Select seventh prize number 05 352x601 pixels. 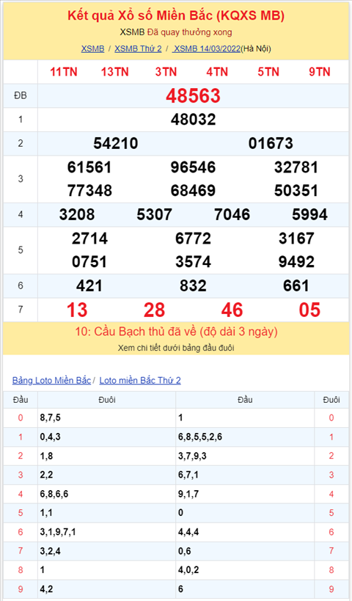point(309,310)
